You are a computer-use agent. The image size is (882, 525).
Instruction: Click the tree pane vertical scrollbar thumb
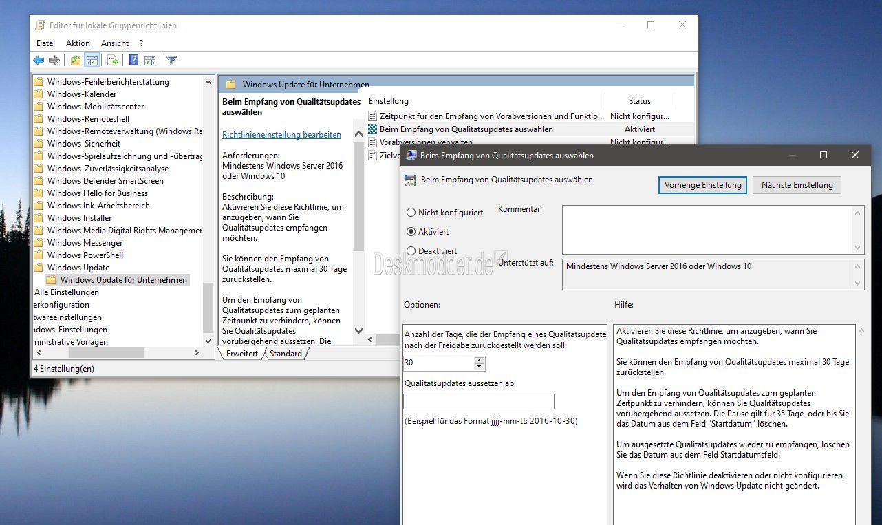208,308
